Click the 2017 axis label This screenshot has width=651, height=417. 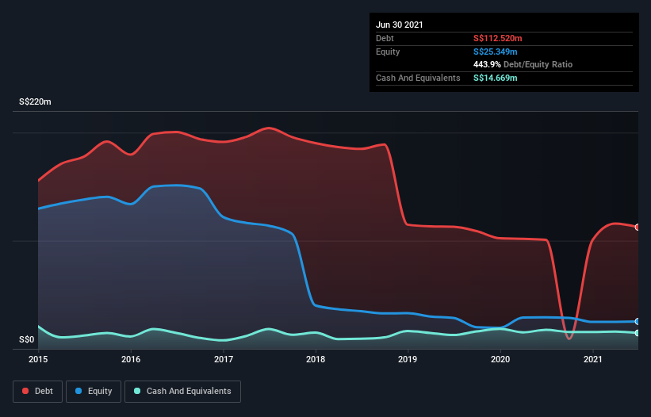[x=224, y=359]
